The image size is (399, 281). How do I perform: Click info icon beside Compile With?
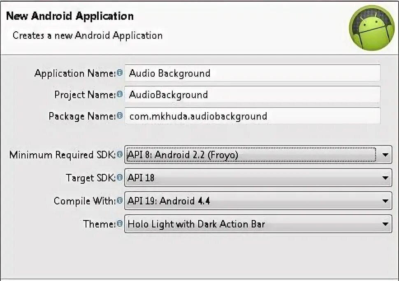[x=120, y=201]
